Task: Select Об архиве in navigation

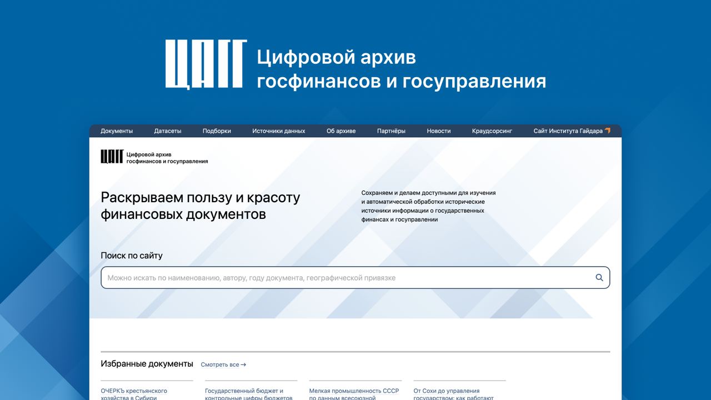Action: point(341,131)
